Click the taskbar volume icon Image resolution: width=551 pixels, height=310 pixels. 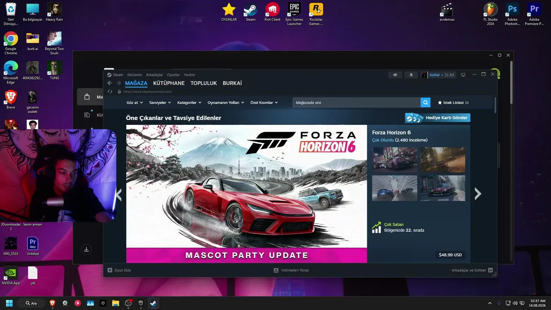(515, 303)
